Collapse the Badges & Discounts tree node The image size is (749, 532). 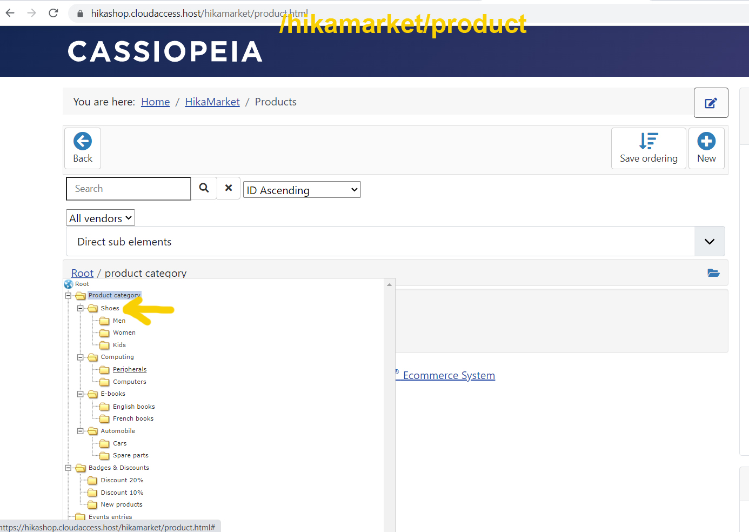68,468
